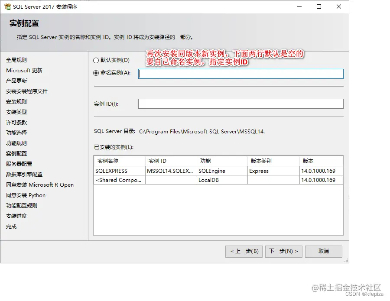
Task: Click the SQL Server icon in the title bar
Action: tap(7, 6)
